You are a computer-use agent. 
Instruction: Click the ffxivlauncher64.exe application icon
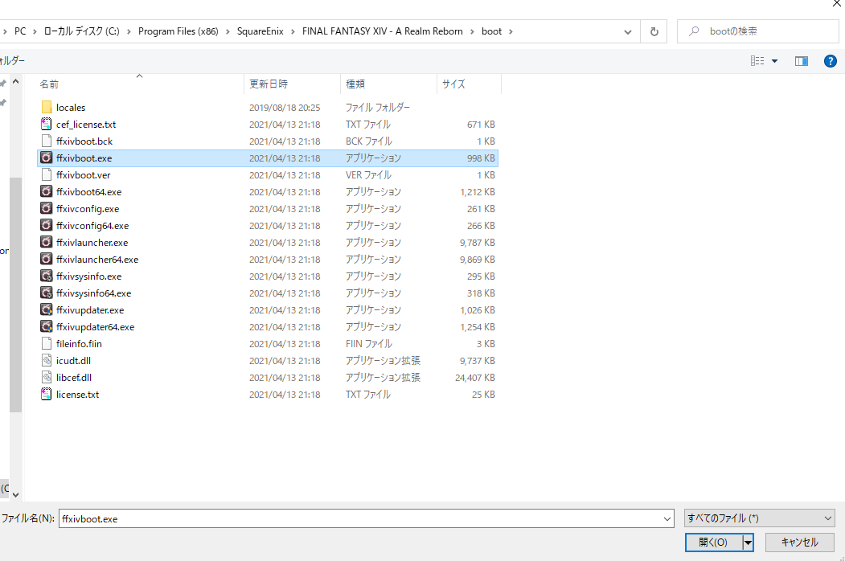pyautogui.click(x=47, y=260)
